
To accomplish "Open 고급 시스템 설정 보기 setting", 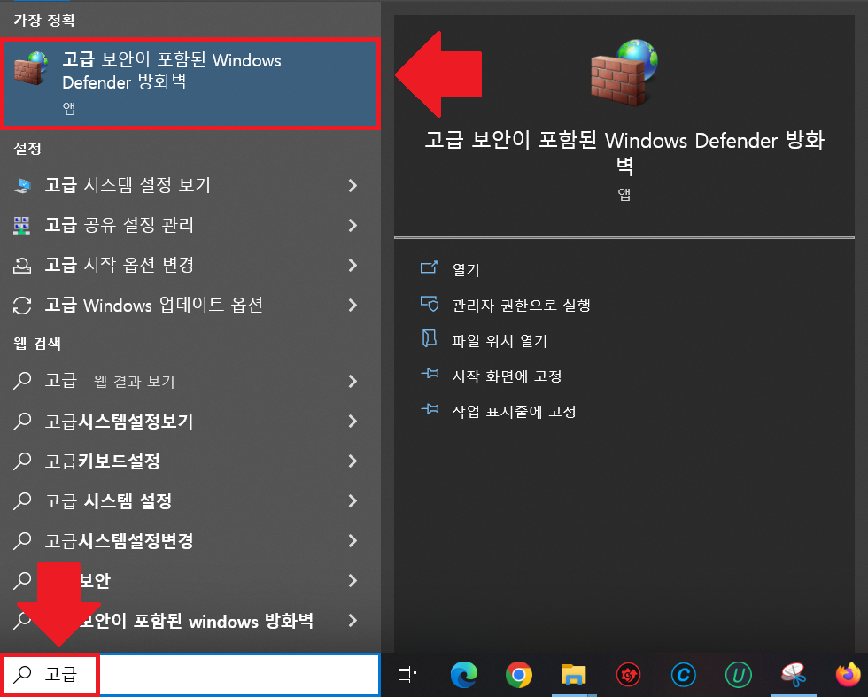I will [x=190, y=185].
